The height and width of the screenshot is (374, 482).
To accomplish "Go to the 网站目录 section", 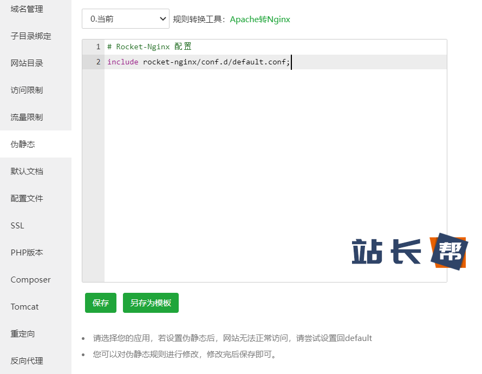I will tap(27, 63).
